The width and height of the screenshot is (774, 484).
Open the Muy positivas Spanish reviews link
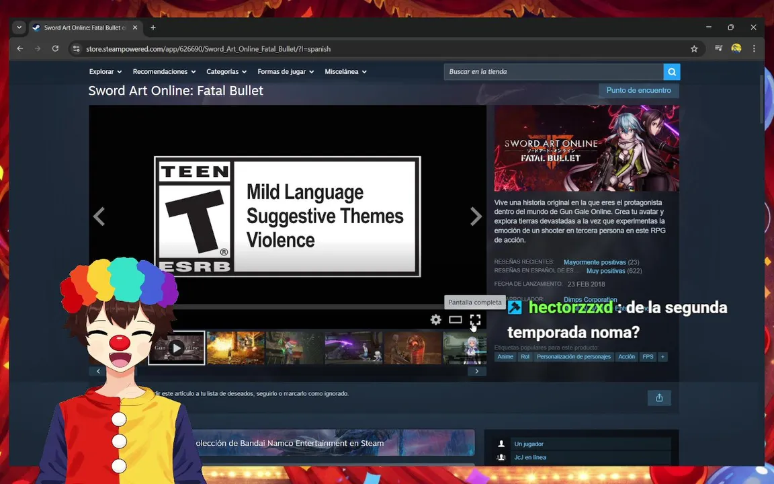click(605, 271)
